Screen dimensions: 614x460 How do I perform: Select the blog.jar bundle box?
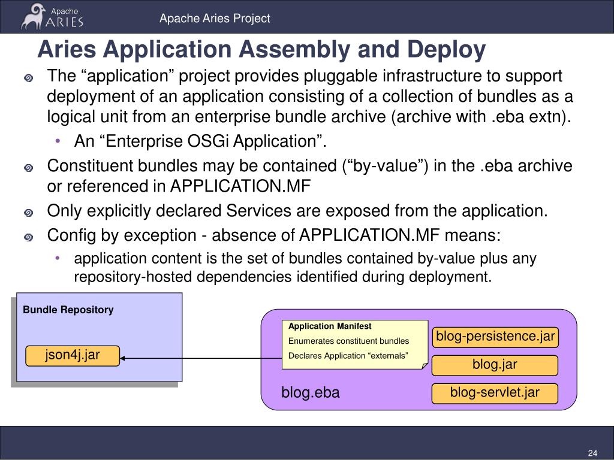point(495,365)
